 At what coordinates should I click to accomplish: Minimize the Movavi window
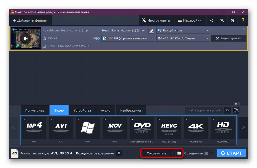point(224,12)
